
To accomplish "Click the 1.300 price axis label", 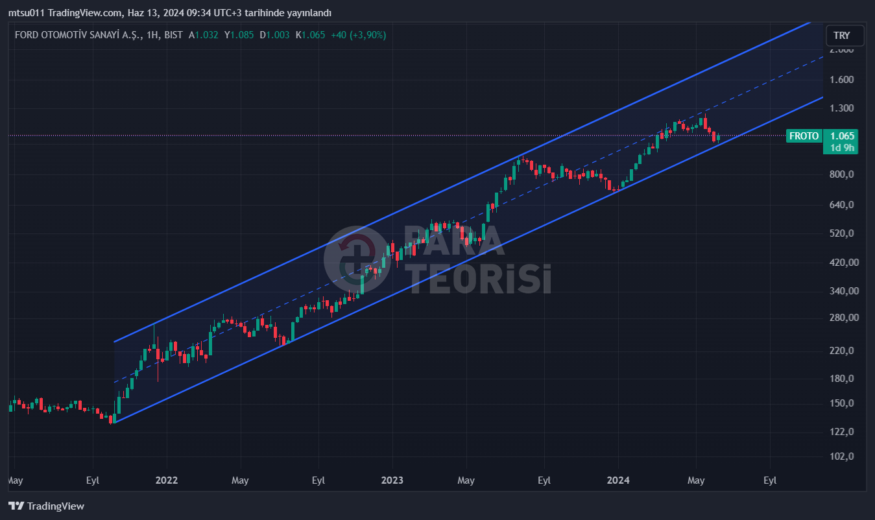I will coord(841,108).
